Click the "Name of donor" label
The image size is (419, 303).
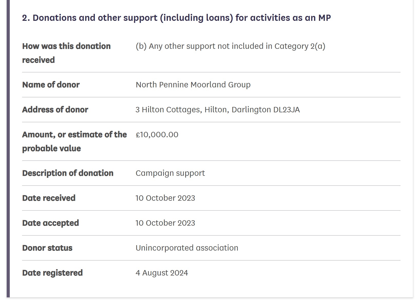point(51,85)
